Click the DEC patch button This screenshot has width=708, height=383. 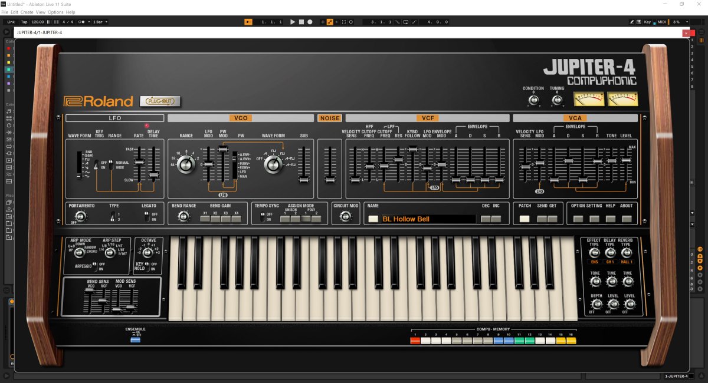click(486, 219)
